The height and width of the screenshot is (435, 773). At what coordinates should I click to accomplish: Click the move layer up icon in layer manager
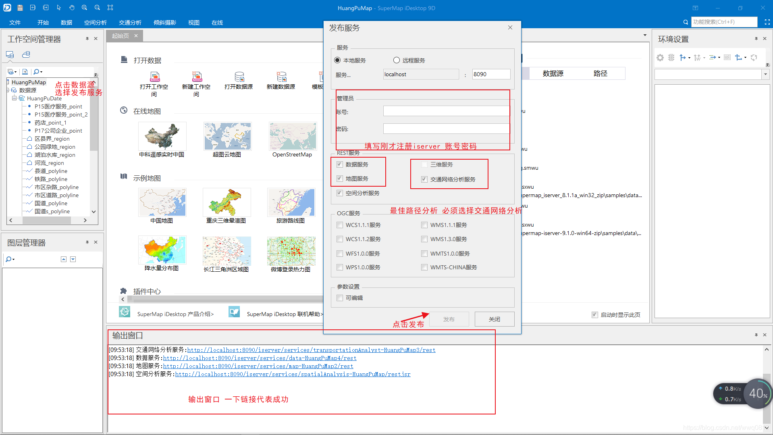64,259
